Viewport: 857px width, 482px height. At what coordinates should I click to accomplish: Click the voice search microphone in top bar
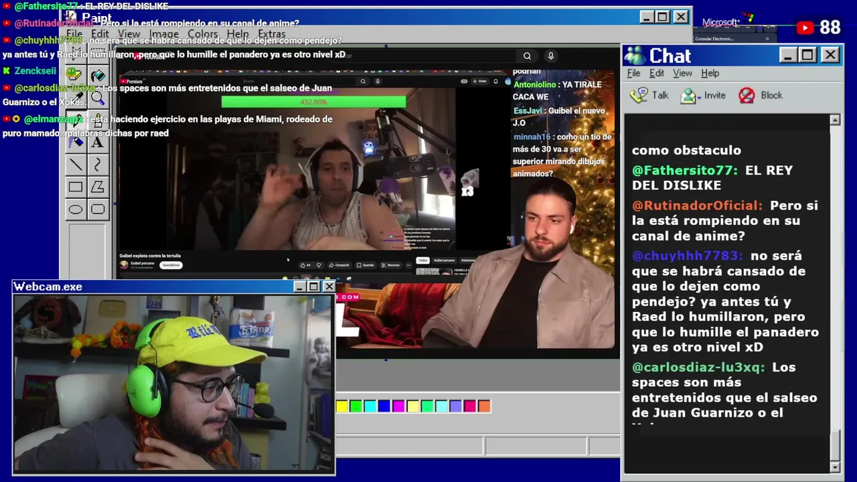click(550, 56)
